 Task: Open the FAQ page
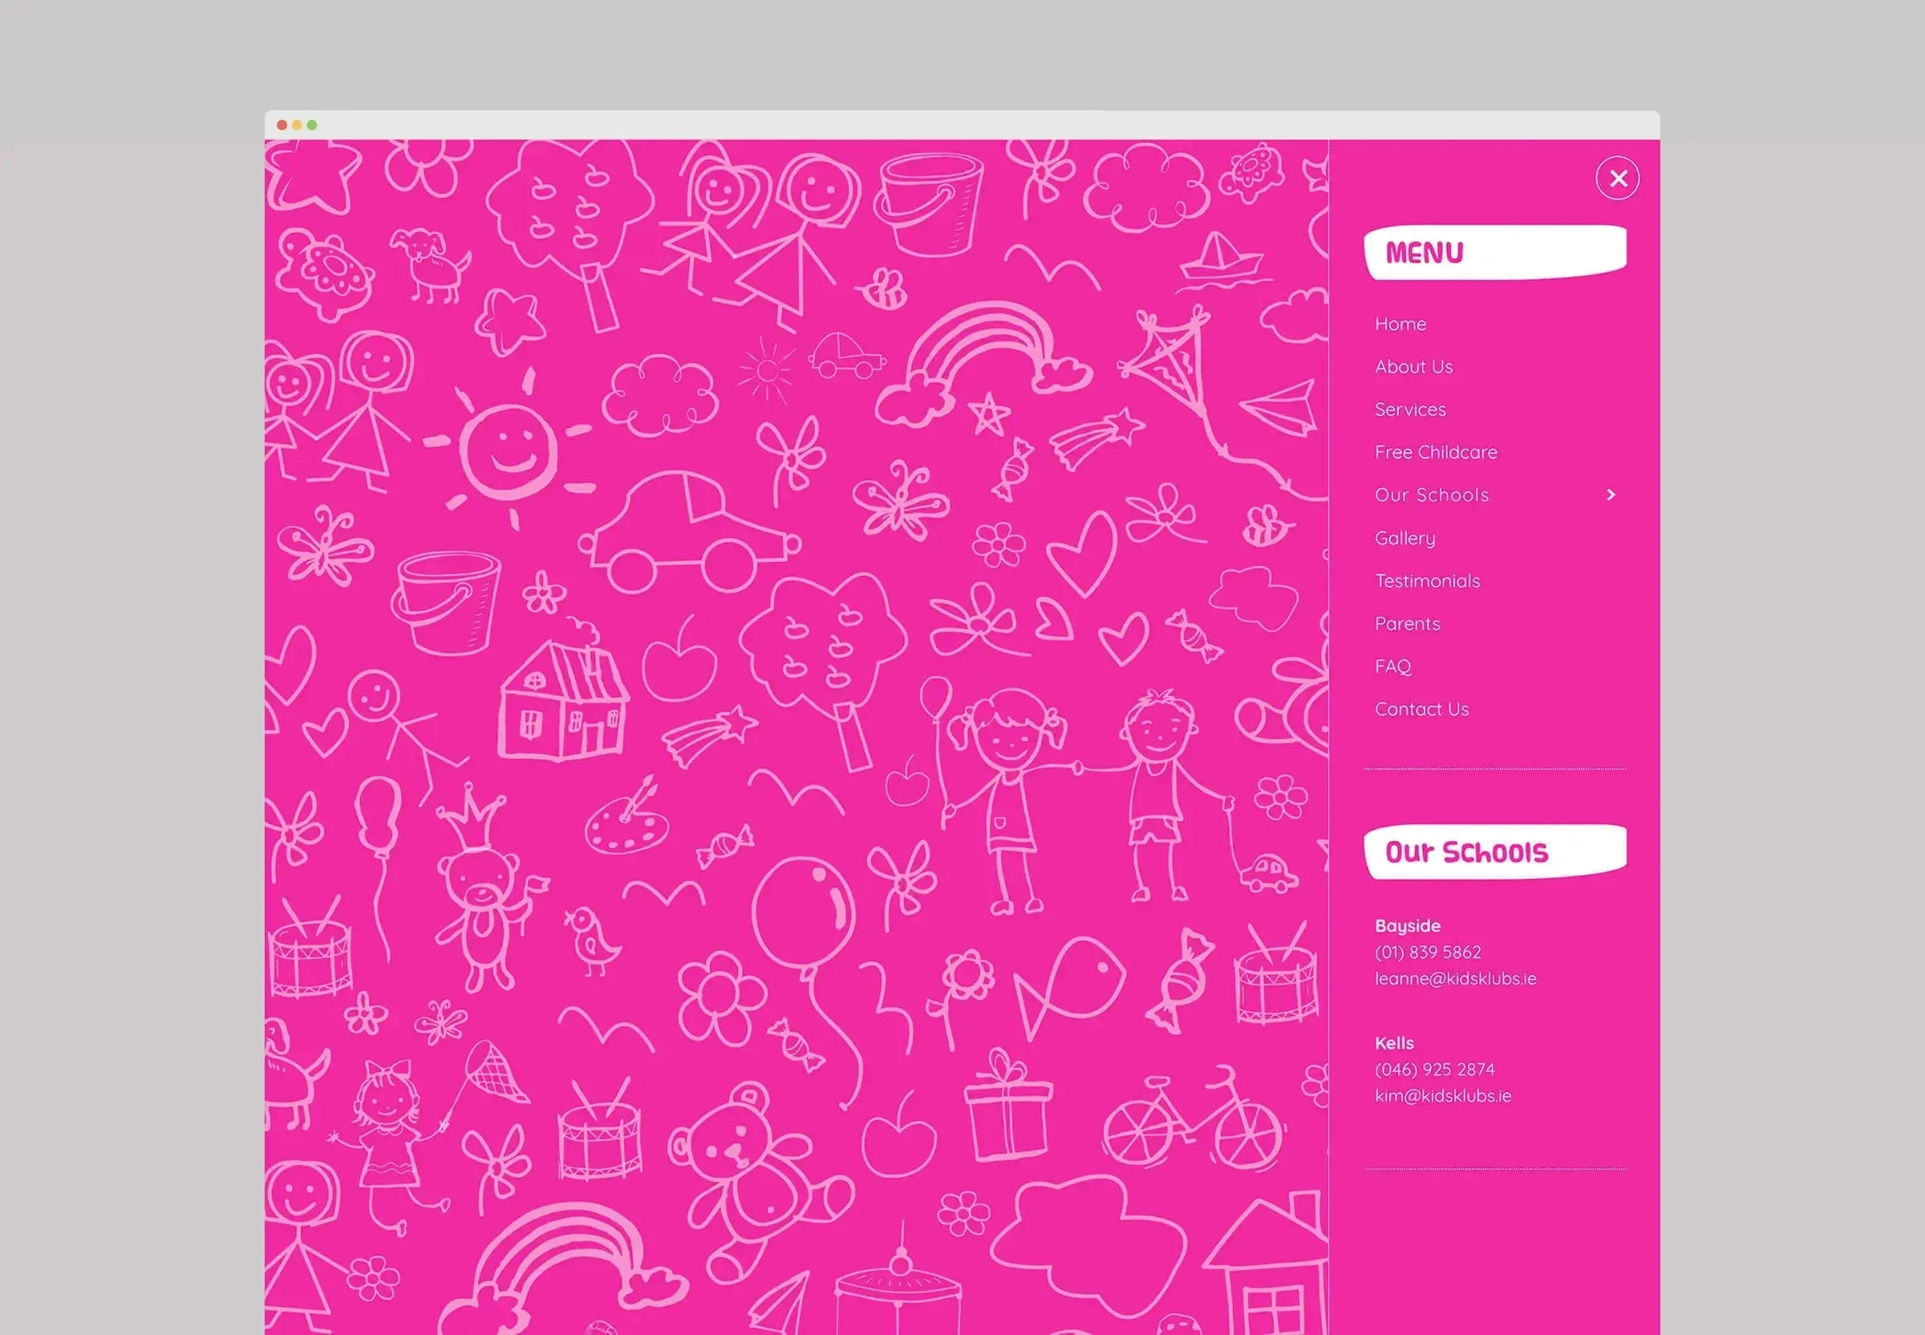pyautogui.click(x=1393, y=665)
